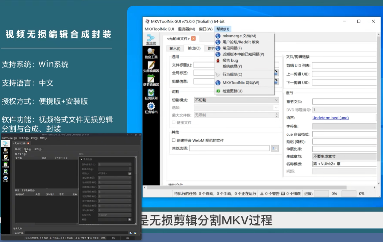Open the 默认轨标记 dropdown in the dark window

pos(115,178)
